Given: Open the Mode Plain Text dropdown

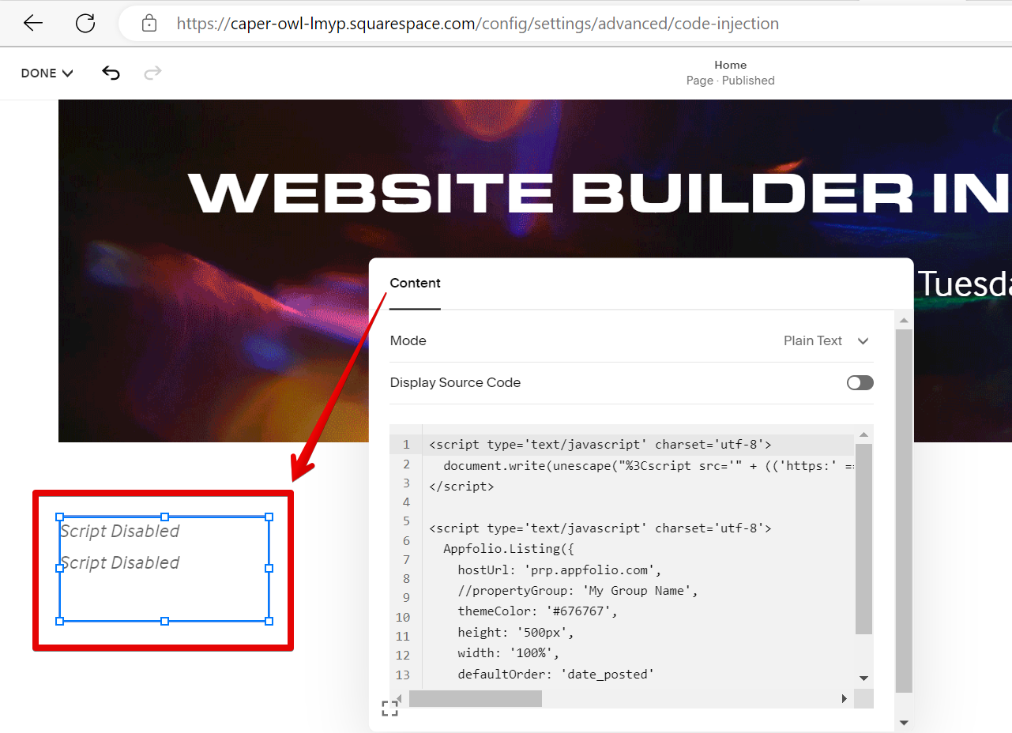Looking at the screenshot, I should point(826,341).
